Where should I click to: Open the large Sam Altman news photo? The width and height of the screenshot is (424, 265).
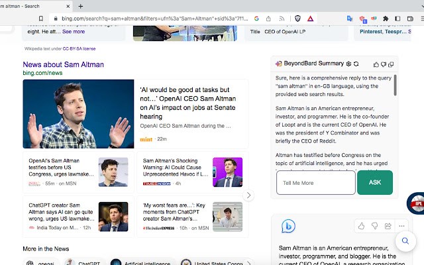[78, 114]
